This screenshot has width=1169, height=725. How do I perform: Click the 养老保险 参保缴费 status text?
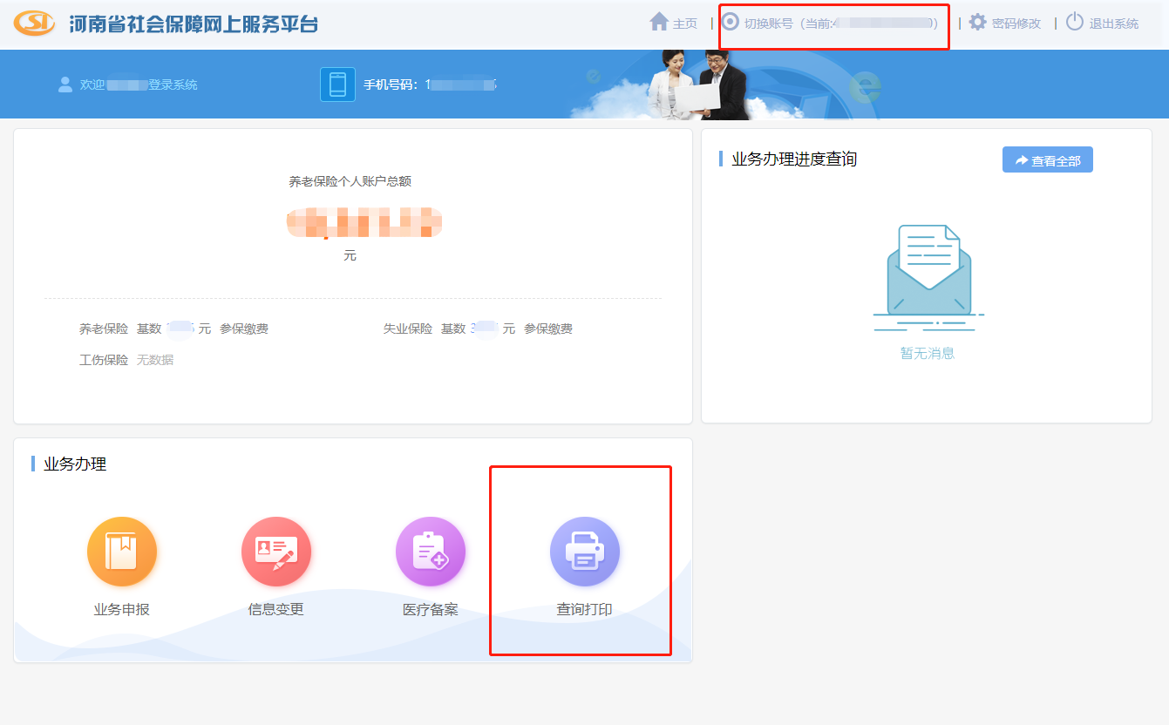point(244,329)
